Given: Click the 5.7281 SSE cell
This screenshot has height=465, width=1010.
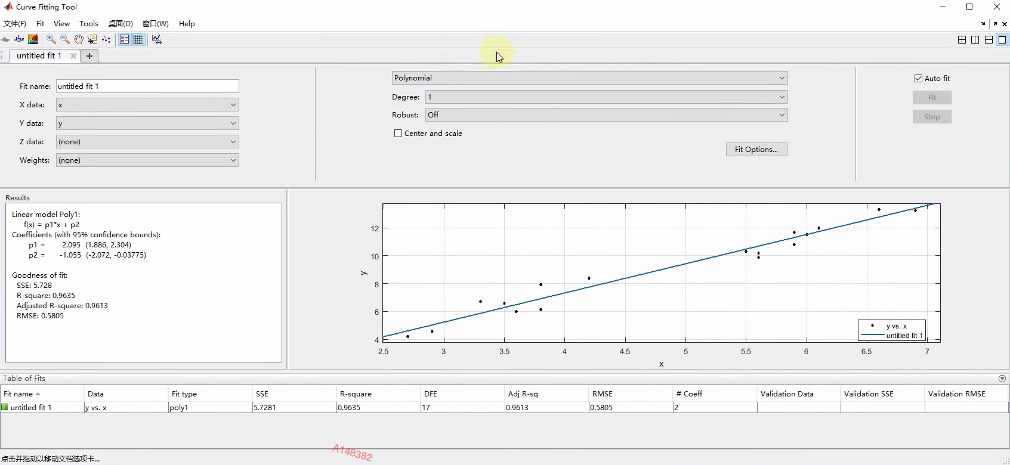Looking at the screenshot, I should point(294,408).
